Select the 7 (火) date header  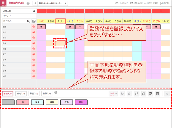[99, 21]
